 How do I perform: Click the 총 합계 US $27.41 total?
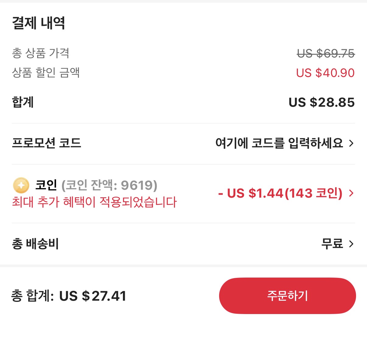tap(69, 296)
